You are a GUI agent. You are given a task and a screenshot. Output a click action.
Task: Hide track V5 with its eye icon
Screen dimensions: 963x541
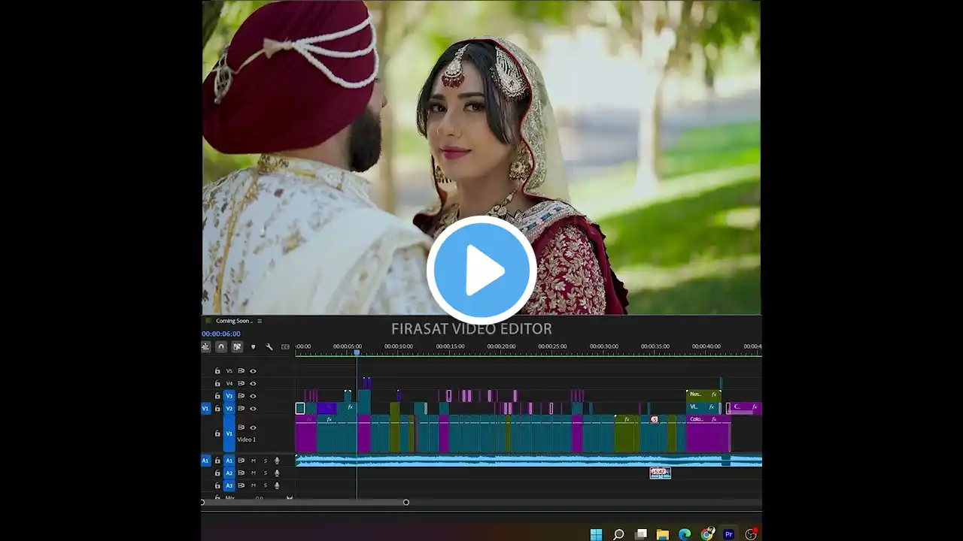253,371
